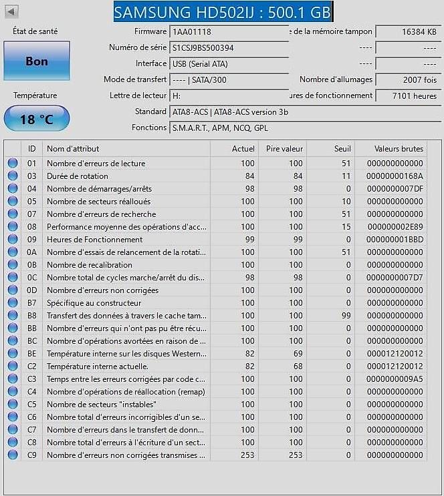
Task: Select status icon of attribute 09
Action: [x=13, y=239]
